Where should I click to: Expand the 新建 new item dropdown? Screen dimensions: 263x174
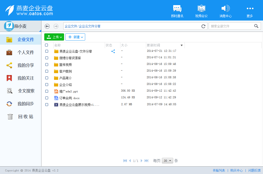coord(75,37)
